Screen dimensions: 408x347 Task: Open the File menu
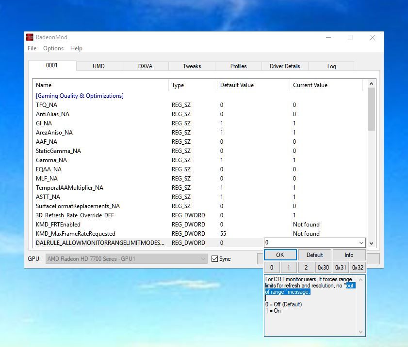tap(32, 48)
